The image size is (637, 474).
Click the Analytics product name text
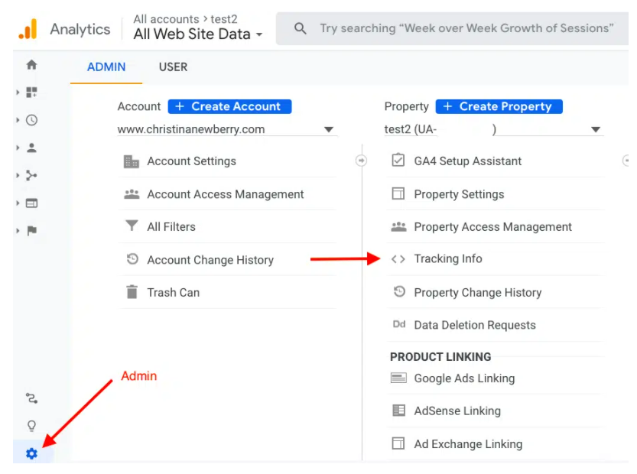click(80, 29)
